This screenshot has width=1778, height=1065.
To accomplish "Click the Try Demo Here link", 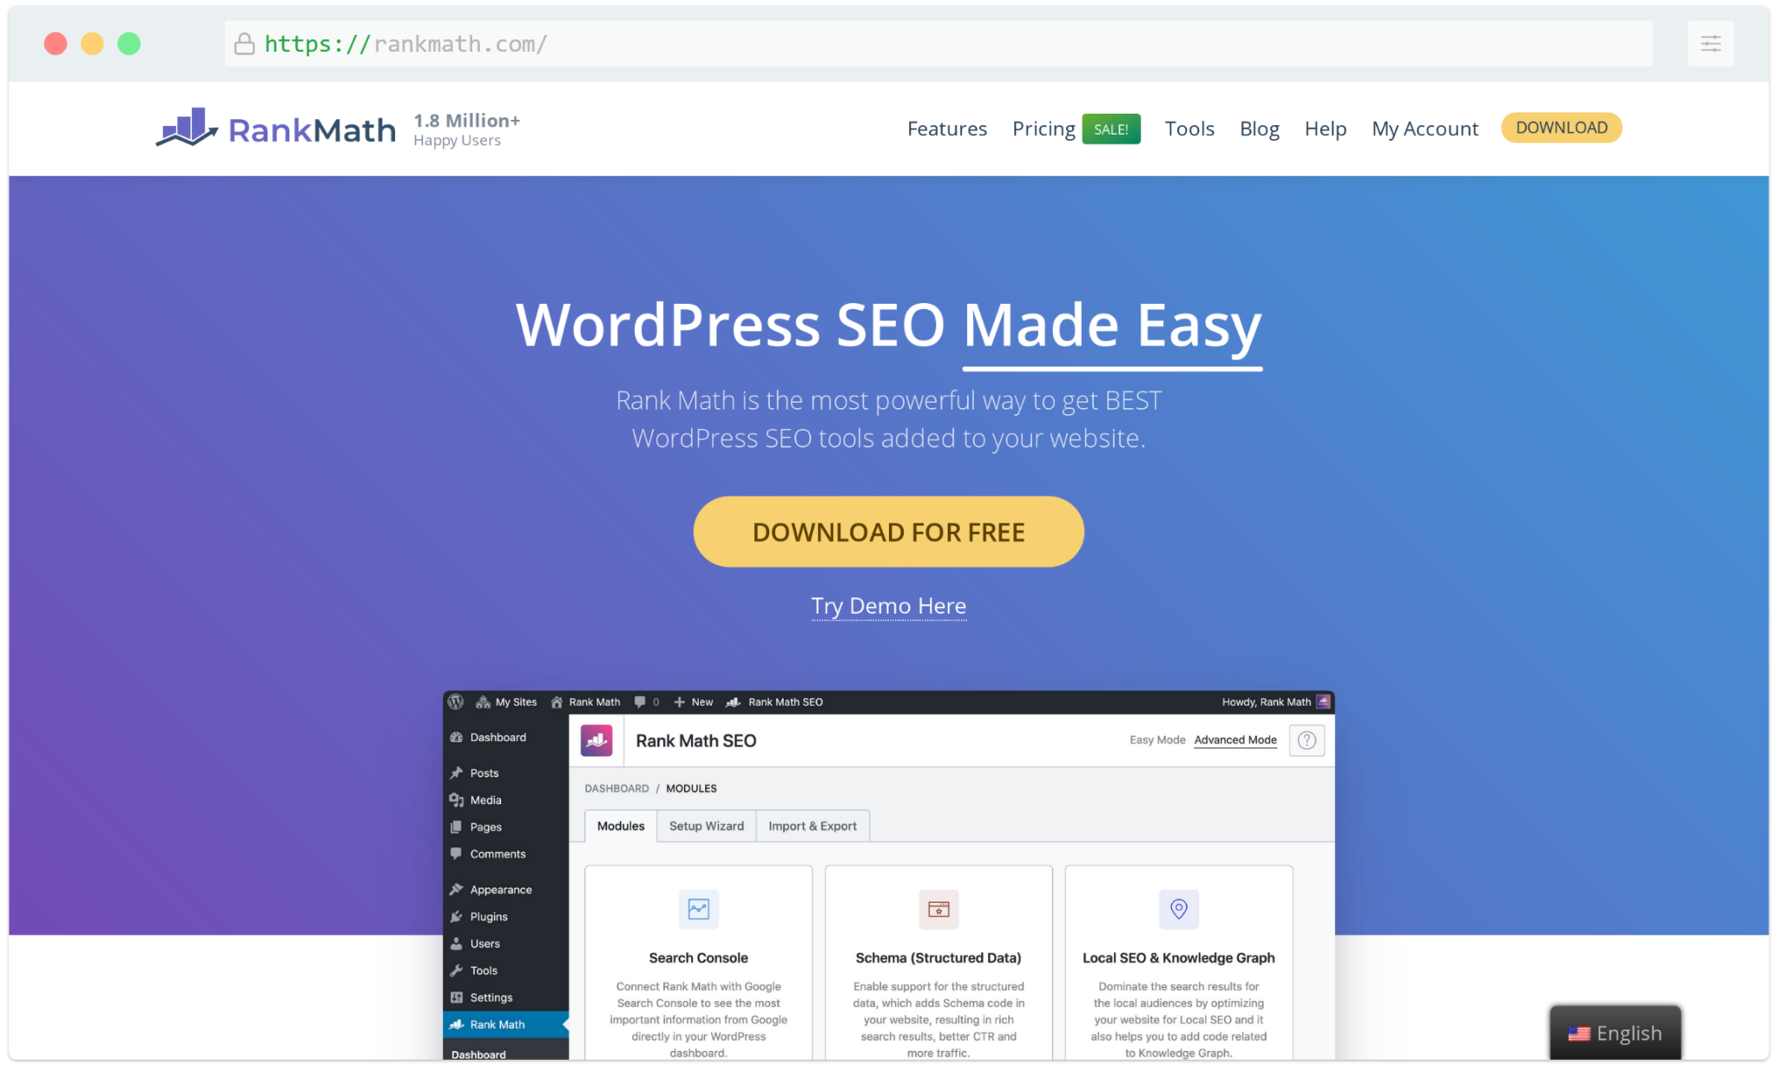I will pyautogui.click(x=888, y=606).
